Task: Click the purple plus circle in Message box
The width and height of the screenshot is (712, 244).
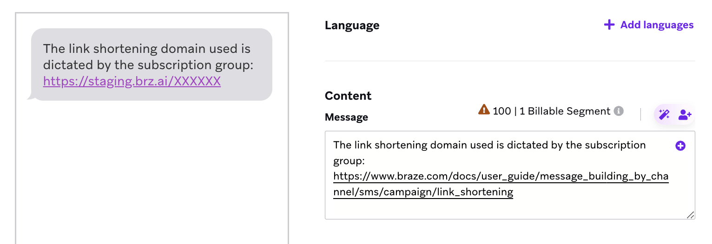Action: 680,146
